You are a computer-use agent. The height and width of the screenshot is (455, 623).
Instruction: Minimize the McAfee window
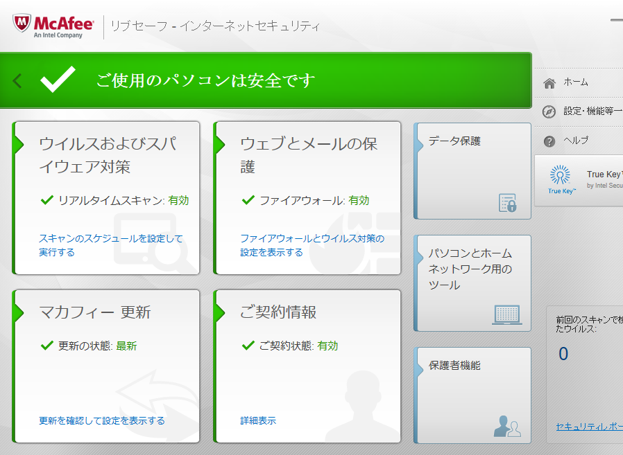click(617, 20)
